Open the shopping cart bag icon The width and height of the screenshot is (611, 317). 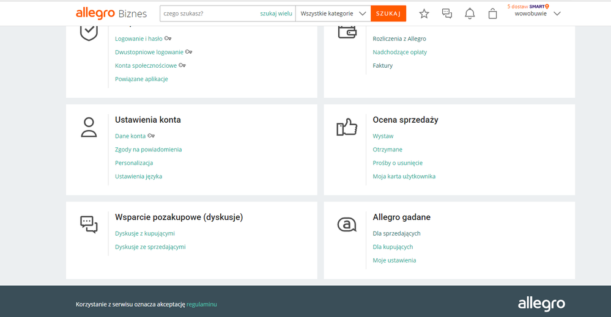click(492, 13)
